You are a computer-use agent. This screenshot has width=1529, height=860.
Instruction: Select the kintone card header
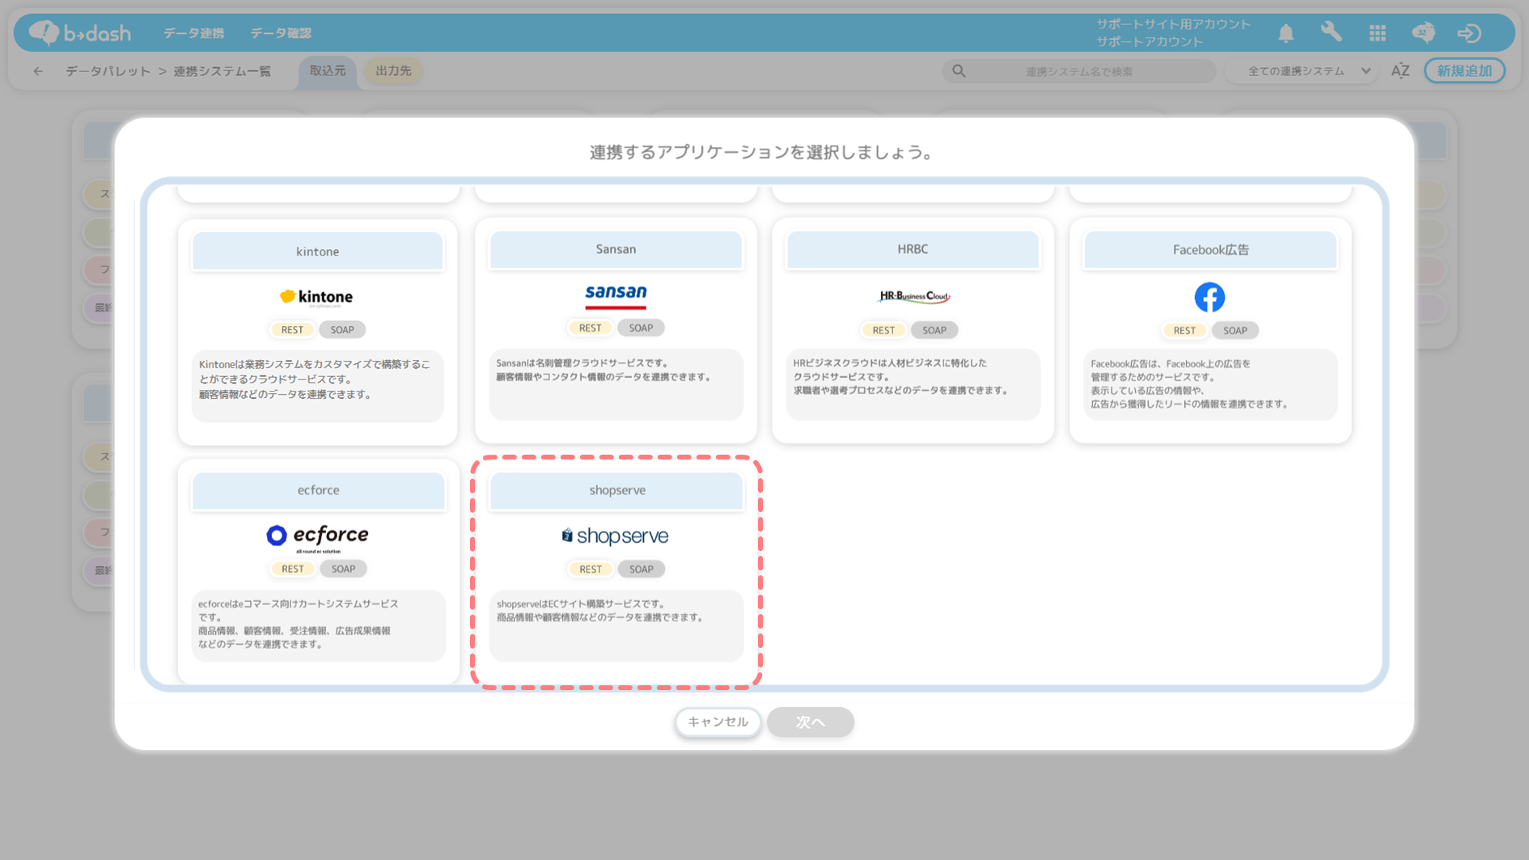point(317,252)
